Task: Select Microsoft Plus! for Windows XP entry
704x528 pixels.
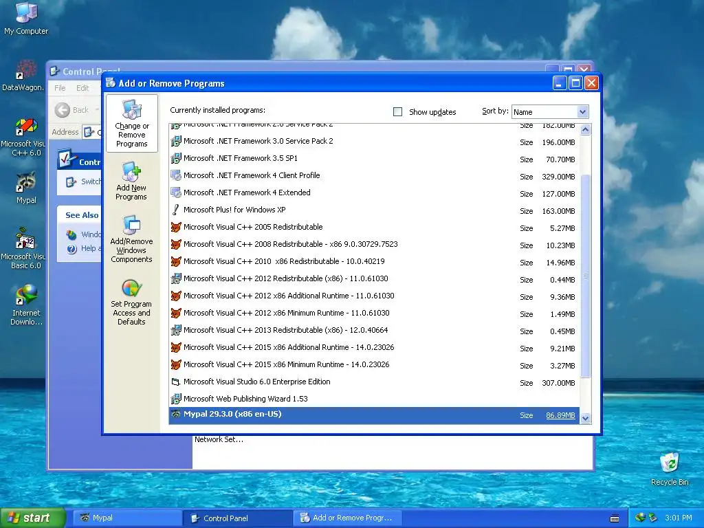Action: (374, 210)
